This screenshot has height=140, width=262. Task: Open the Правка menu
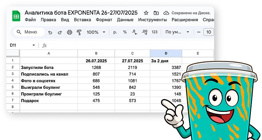[48, 20]
